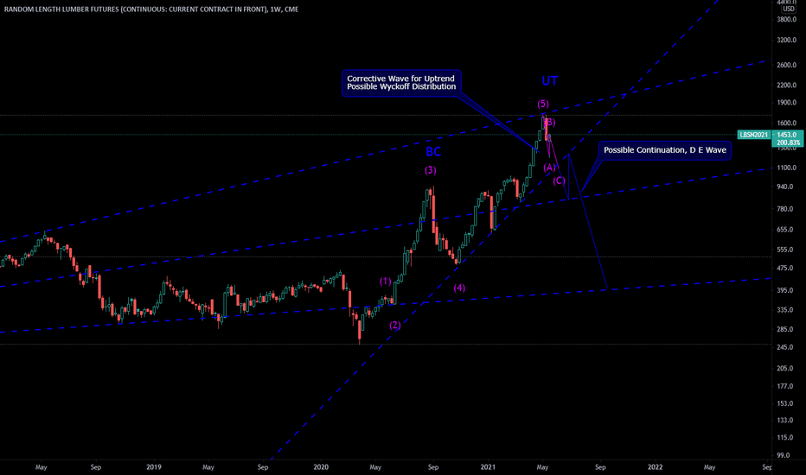Click the 1100.0 price axis label
The height and width of the screenshot is (475, 806).
coord(787,168)
